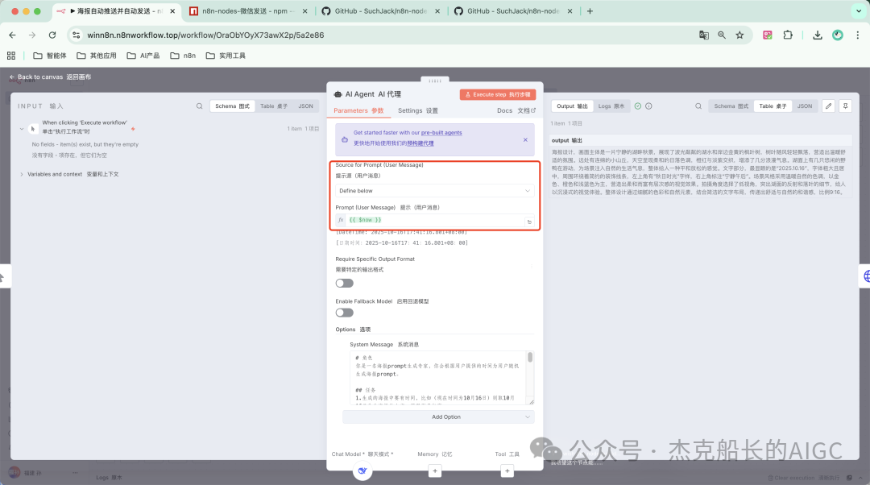Reload the browser page
This screenshot has width=870, height=485.
click(52, 35)
